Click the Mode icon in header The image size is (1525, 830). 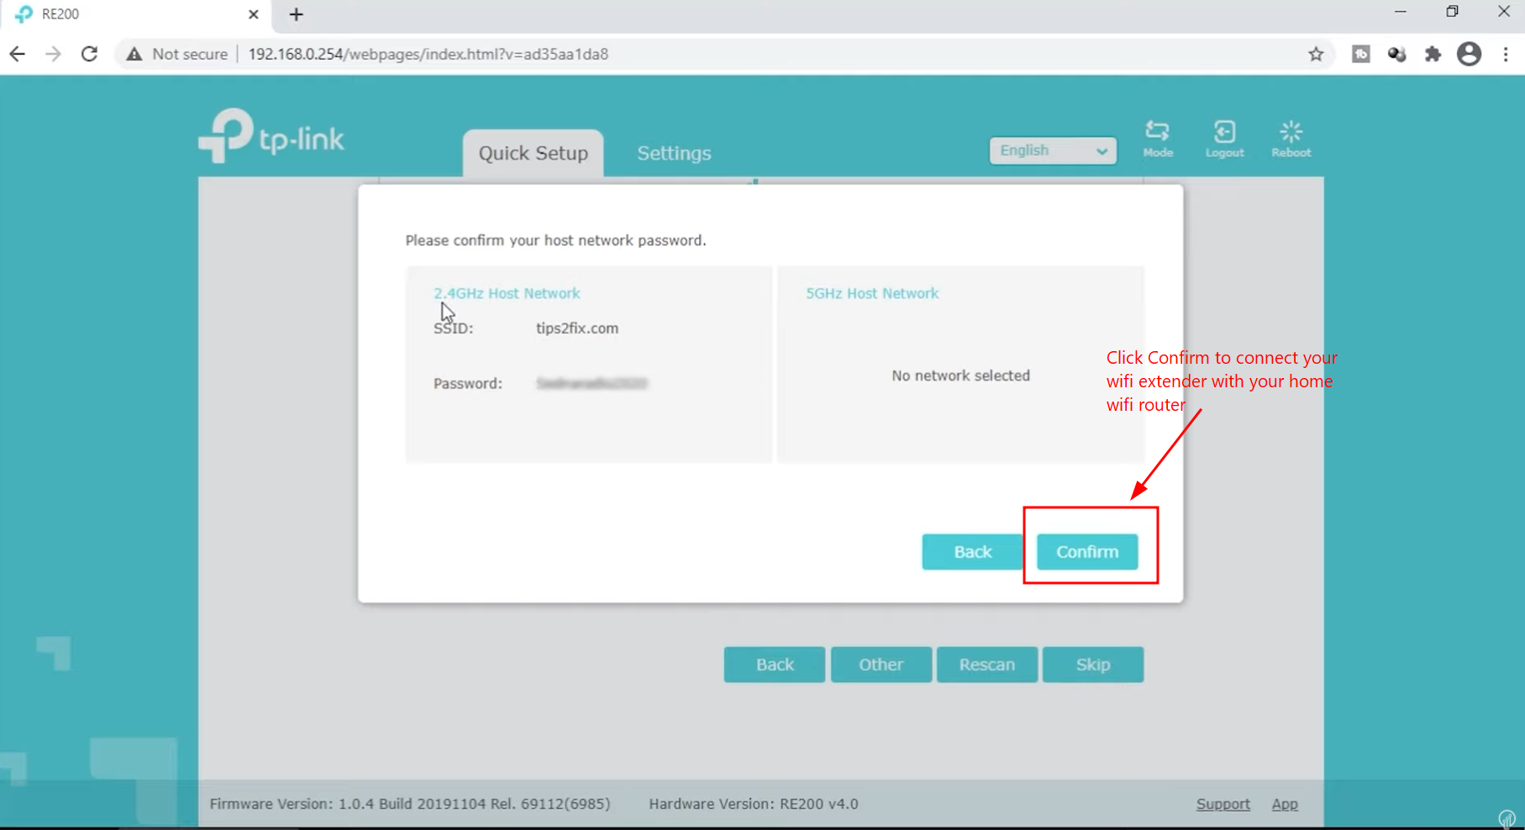pos(1157,139)
